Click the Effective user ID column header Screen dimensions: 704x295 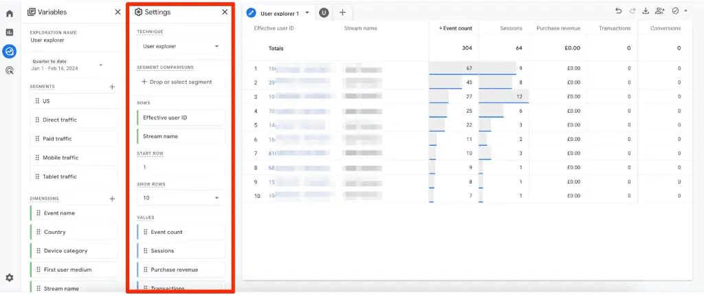tap(274, 28)
